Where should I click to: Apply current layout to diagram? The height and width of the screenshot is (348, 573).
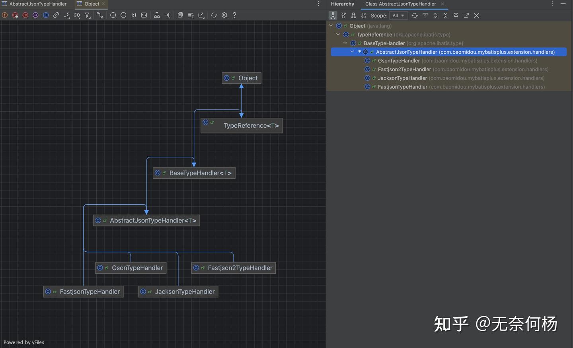click(157, 15)
